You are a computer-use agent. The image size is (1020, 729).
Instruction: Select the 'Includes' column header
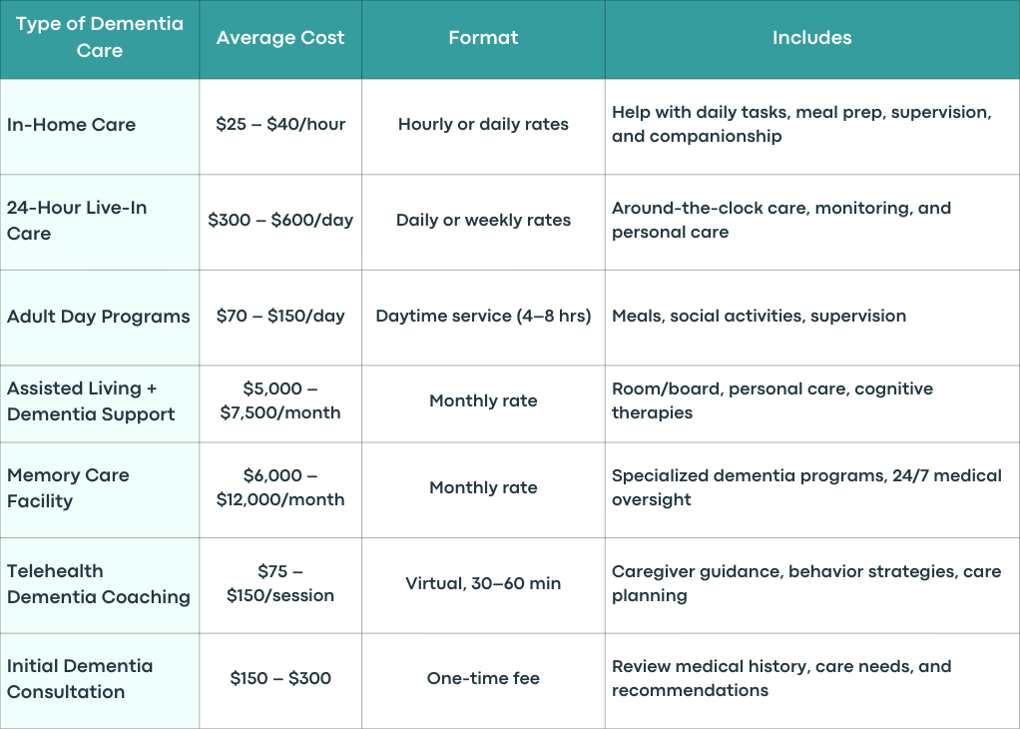[x=811, y=37]
